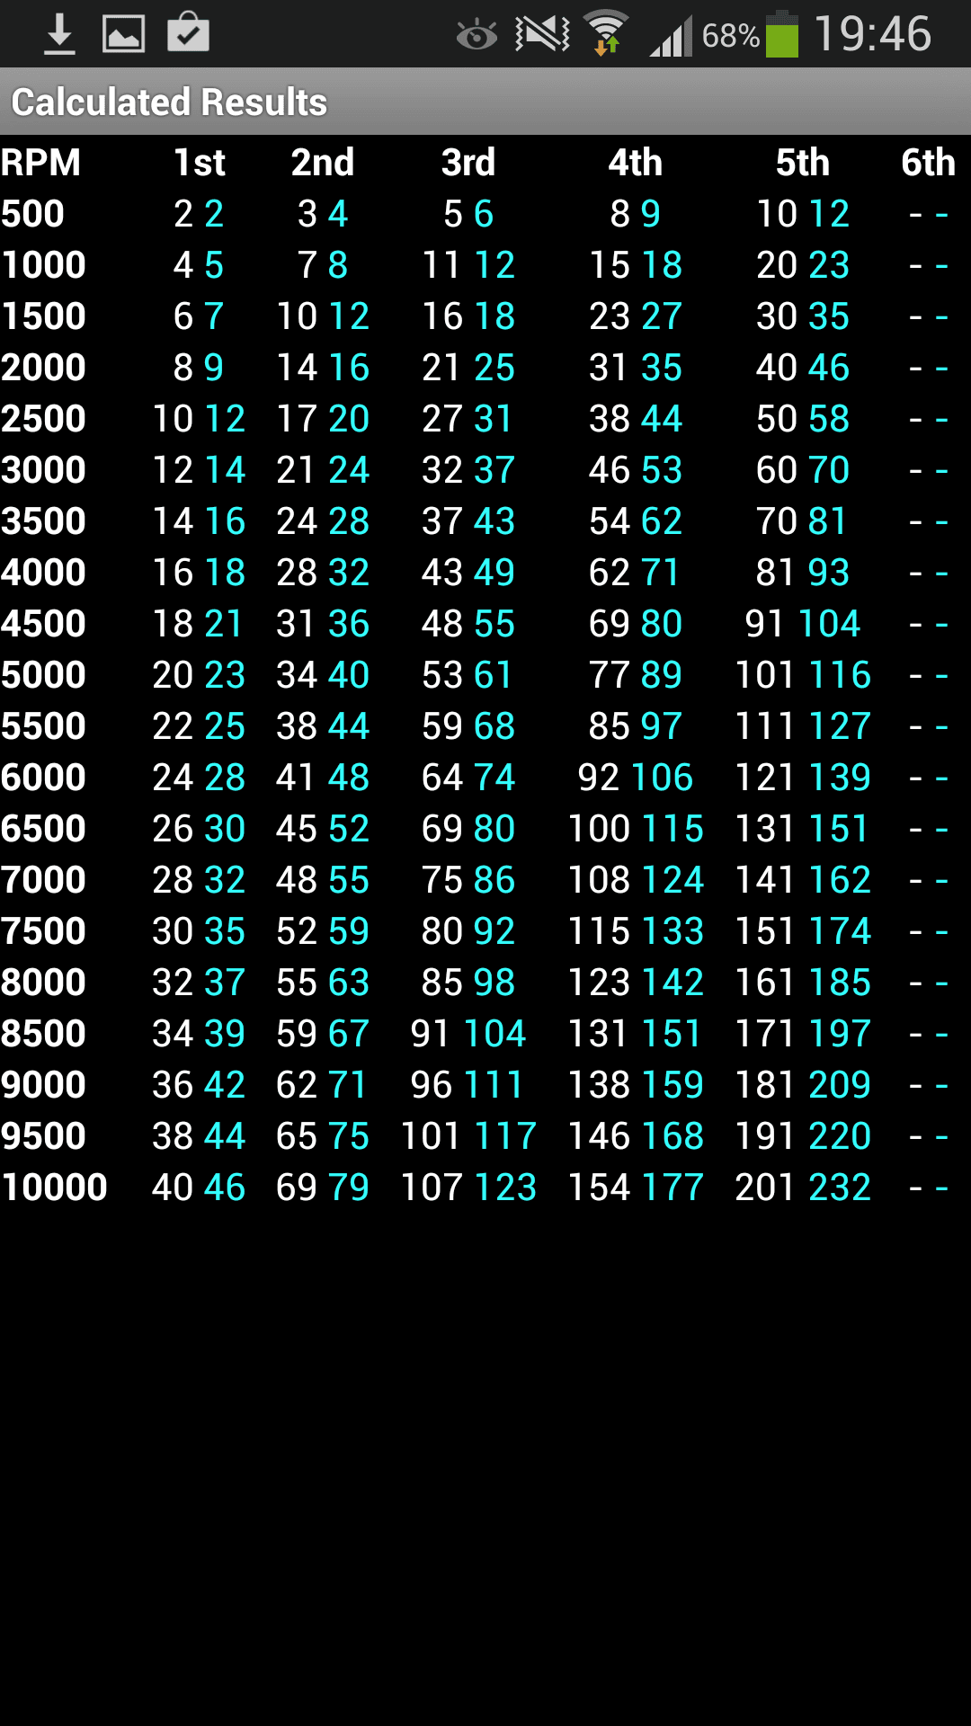
Task: Tap 1st gear value 20 23 at 5000 RPM
Action: tap(199, 675)
